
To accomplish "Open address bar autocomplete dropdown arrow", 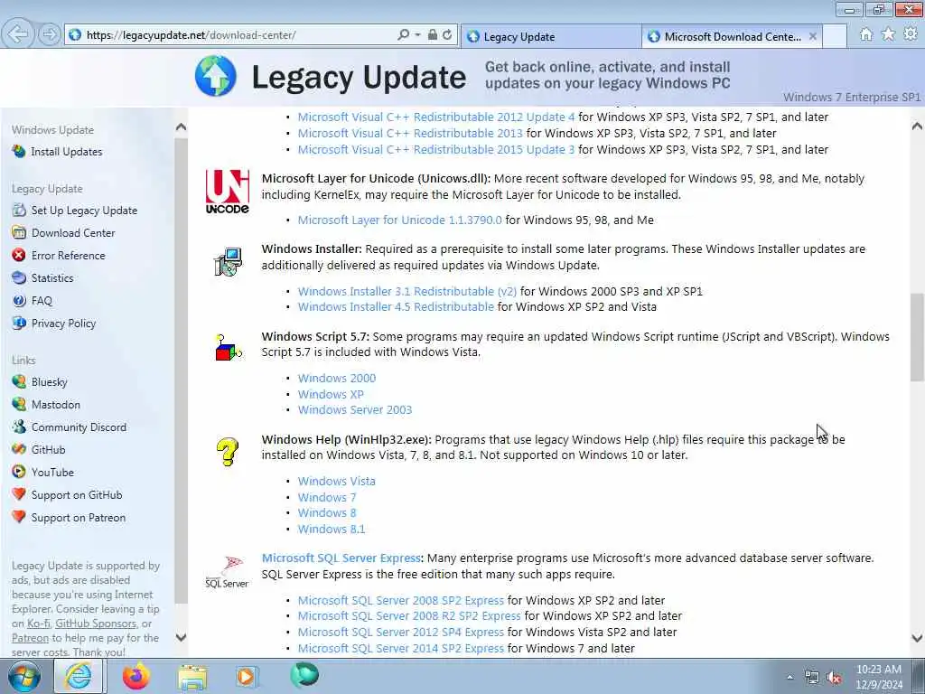I will [x=417, y=35].
